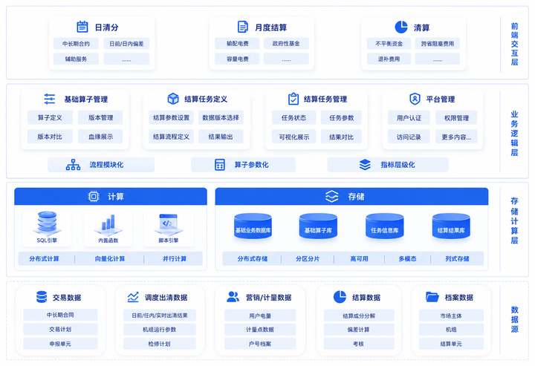Click the 结算结果库 cylinder
The image size is (535, 366).
[x=451, y=227]
